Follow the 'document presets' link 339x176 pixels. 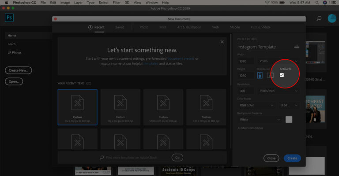click(x=181, y=59)
